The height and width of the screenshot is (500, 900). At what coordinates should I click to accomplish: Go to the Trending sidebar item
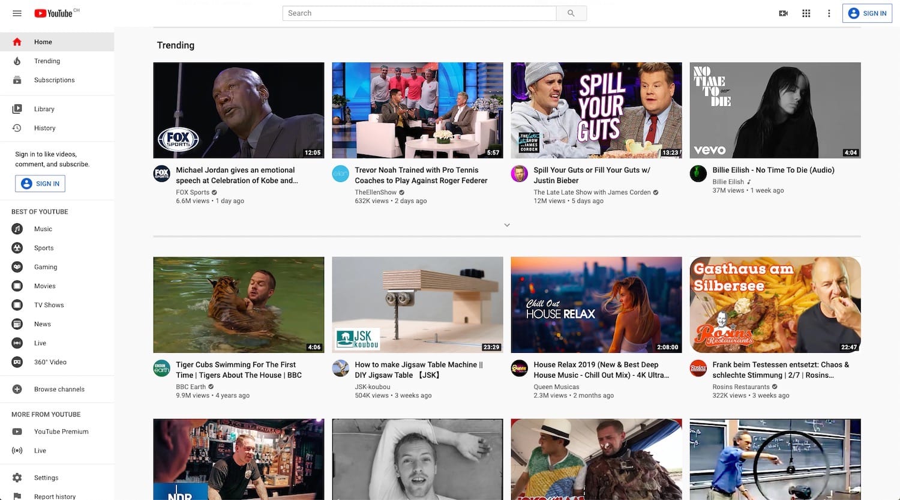click(47, 61)
